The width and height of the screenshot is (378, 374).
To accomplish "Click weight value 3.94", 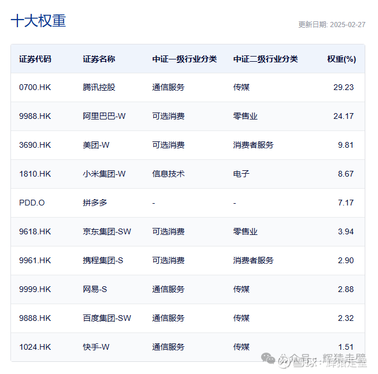I will (346, 231).
